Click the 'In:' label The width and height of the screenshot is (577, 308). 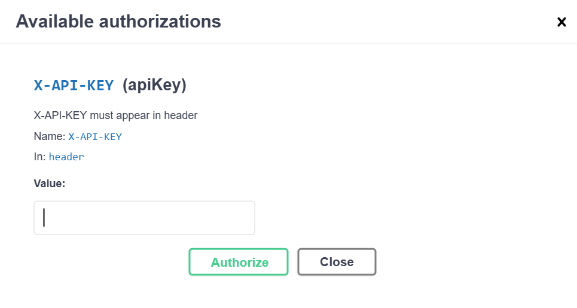coord(39,157)
